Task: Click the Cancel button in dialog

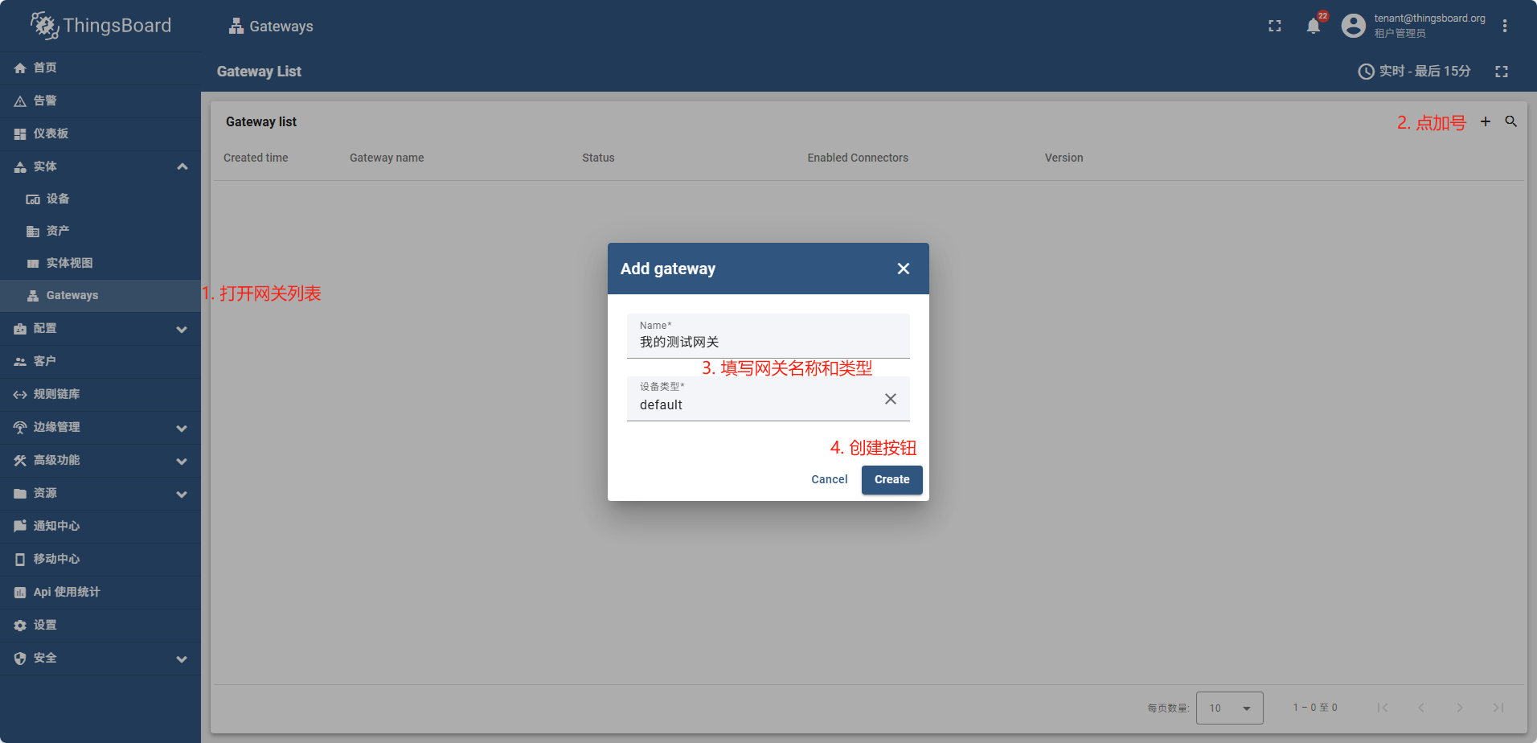Action: [x=829, y=479]
